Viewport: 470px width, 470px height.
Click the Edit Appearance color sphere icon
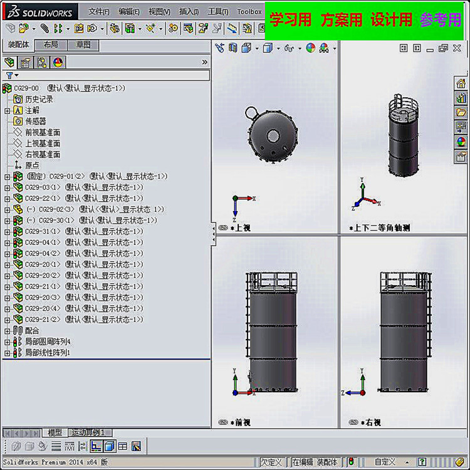point(311,48)
